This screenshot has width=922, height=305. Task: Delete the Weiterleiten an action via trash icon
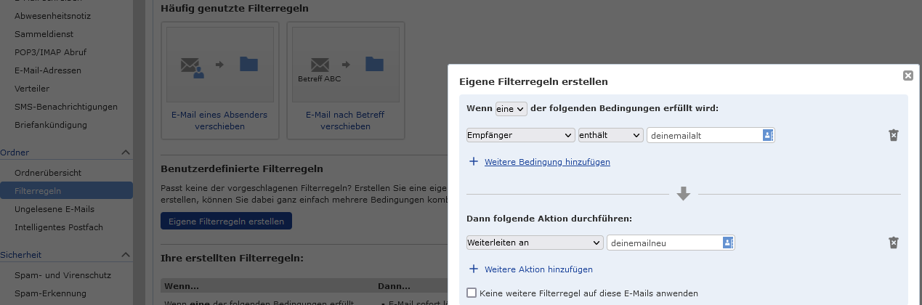(894, 243)
